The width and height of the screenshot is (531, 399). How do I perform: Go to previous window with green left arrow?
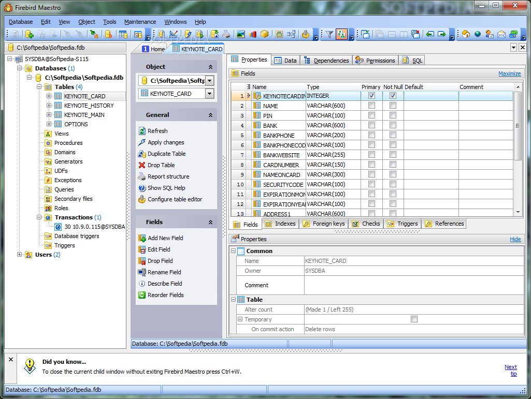(430, 34)
